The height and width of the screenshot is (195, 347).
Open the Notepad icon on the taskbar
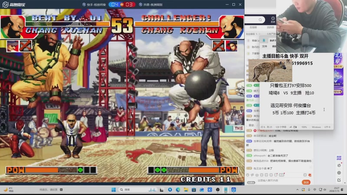coord(226,190)
